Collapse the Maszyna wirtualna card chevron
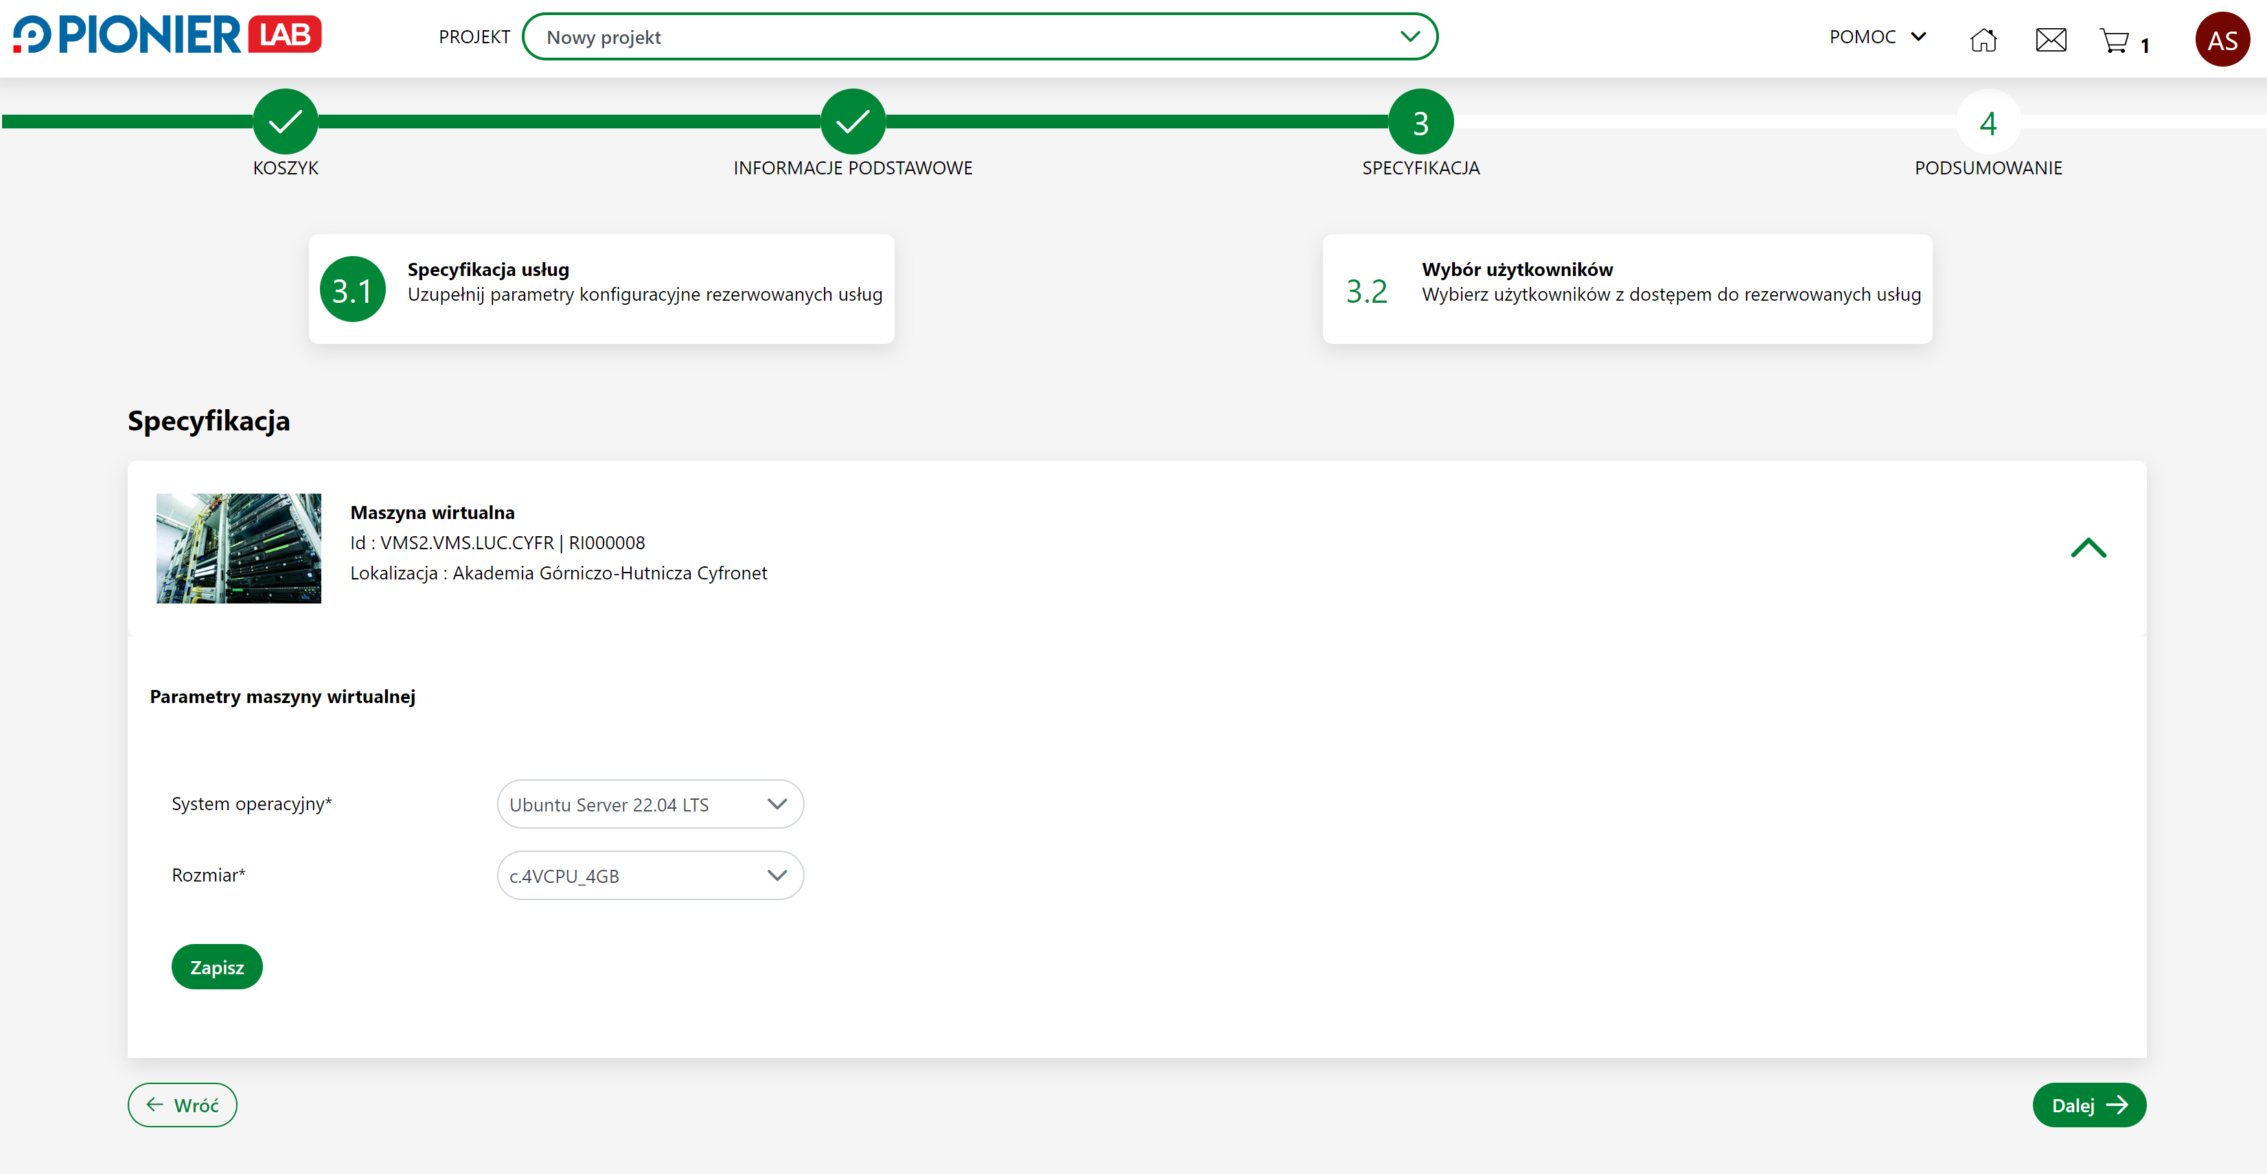The height and width of the screenshot is (1174, 2267). pyautogui.click(x=2088, y=549)
